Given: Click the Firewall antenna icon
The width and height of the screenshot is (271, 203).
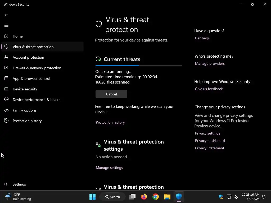Looking at the screenshot, I should point(6,68).
